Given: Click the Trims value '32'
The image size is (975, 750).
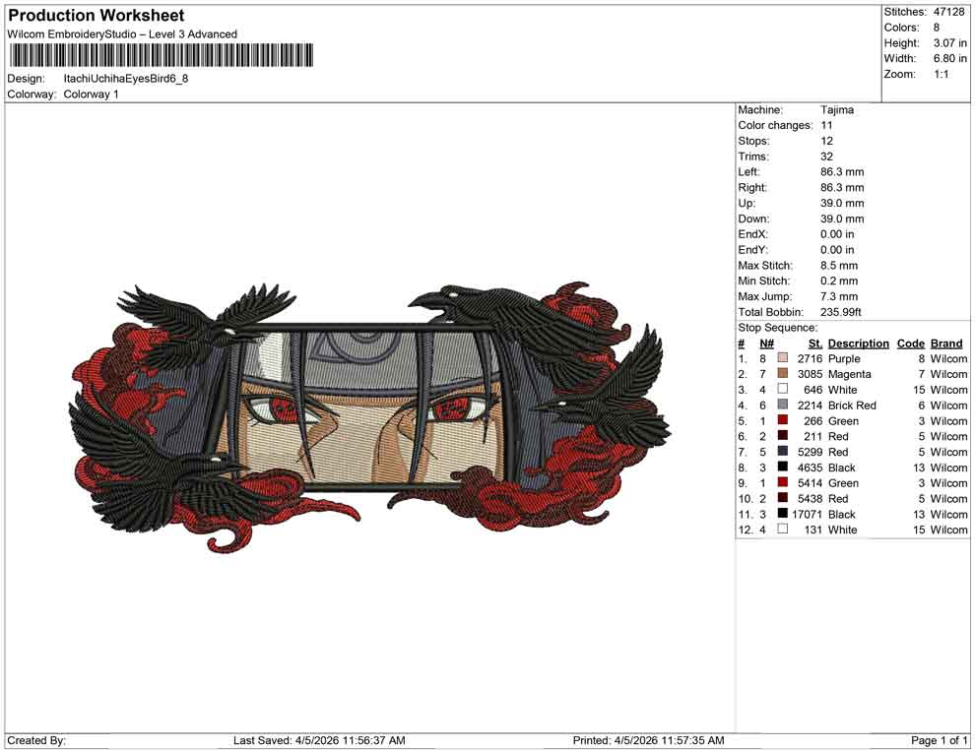Looking at the screenshot, I should (x=826, y=156).
